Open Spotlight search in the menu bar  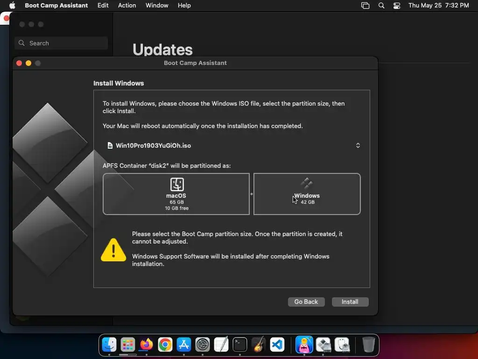coord(381,6)
